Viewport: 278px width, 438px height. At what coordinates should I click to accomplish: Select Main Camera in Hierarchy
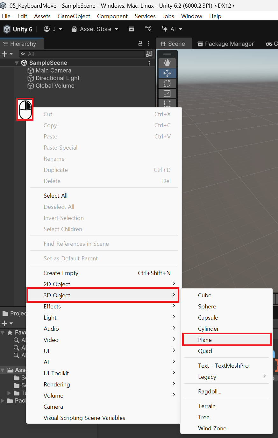coord(49,70)
